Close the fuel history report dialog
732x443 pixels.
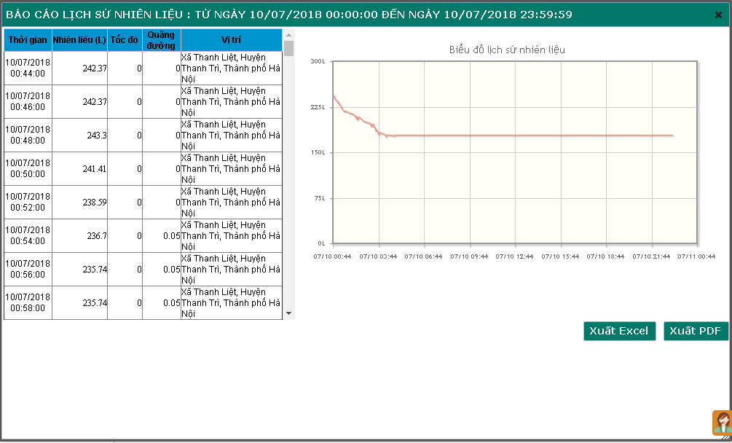718,15
